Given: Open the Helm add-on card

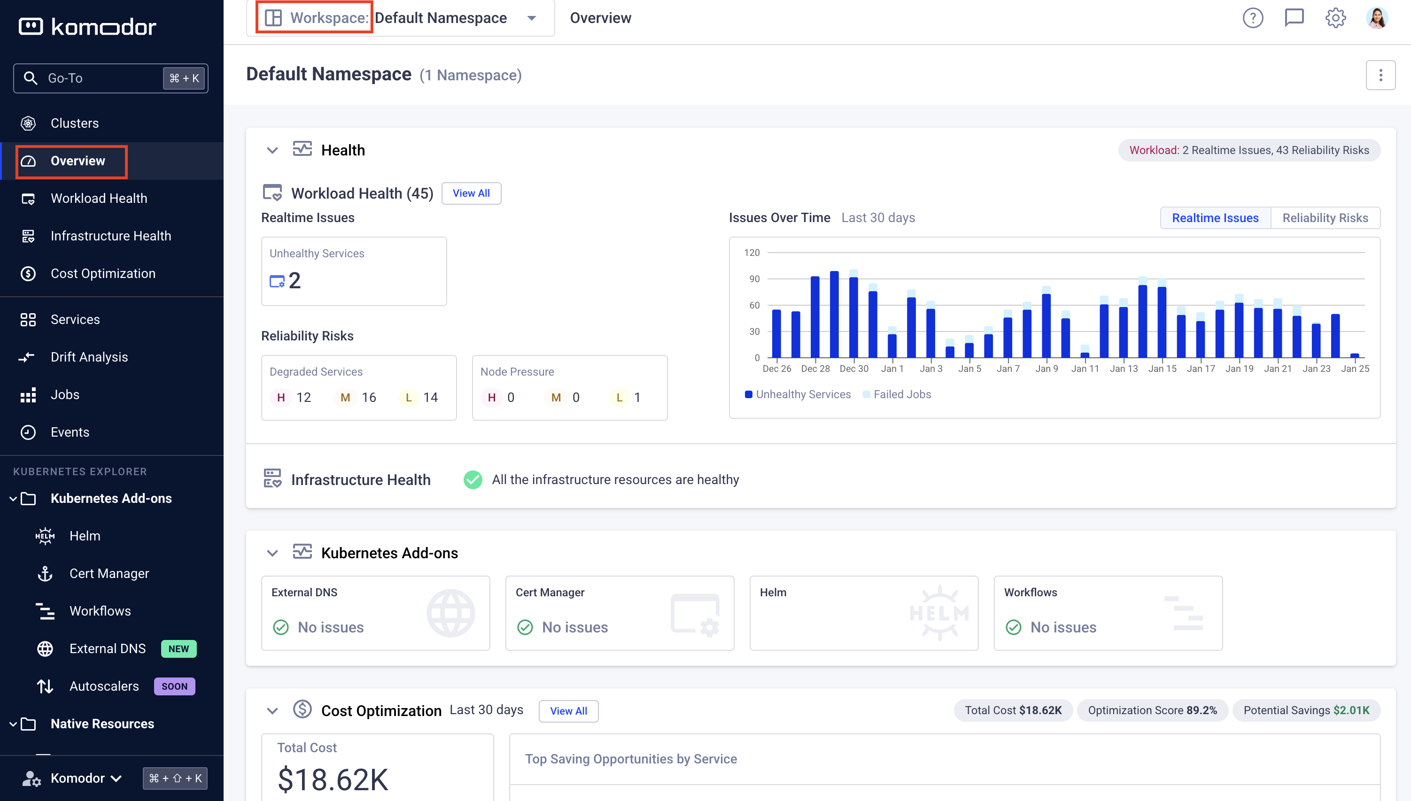Looking at the screenshot, I should [x=864, y=613].
